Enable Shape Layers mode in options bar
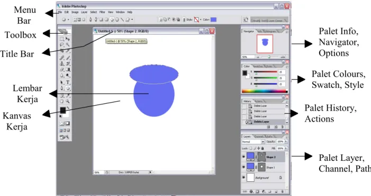The image size is (371, 196). tap(75, 20)
